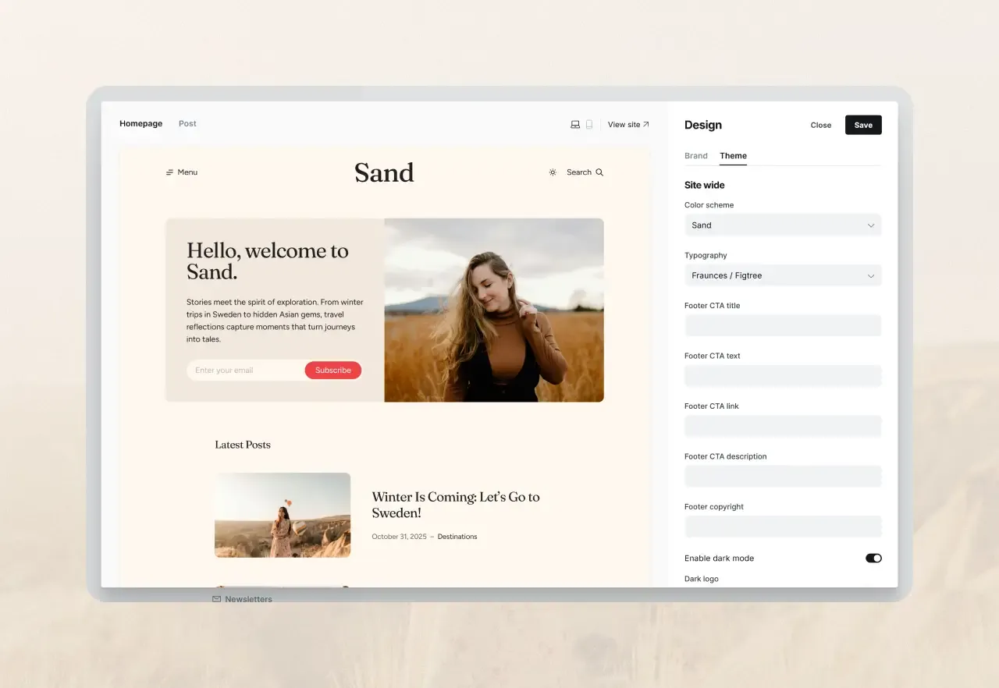This screenshot has width=999, height=688.
Task: Click the Subscribe button
Action: click(333, 370)
